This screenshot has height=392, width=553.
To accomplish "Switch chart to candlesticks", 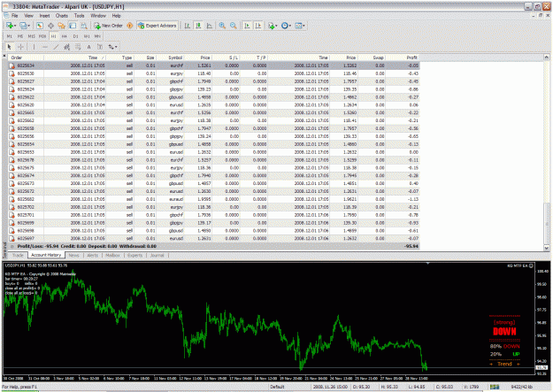I will point(198,26).
